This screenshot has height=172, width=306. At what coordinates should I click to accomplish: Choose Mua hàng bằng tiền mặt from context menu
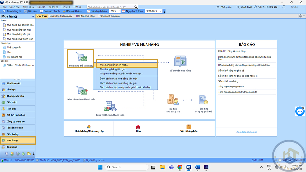click(125, 65)
